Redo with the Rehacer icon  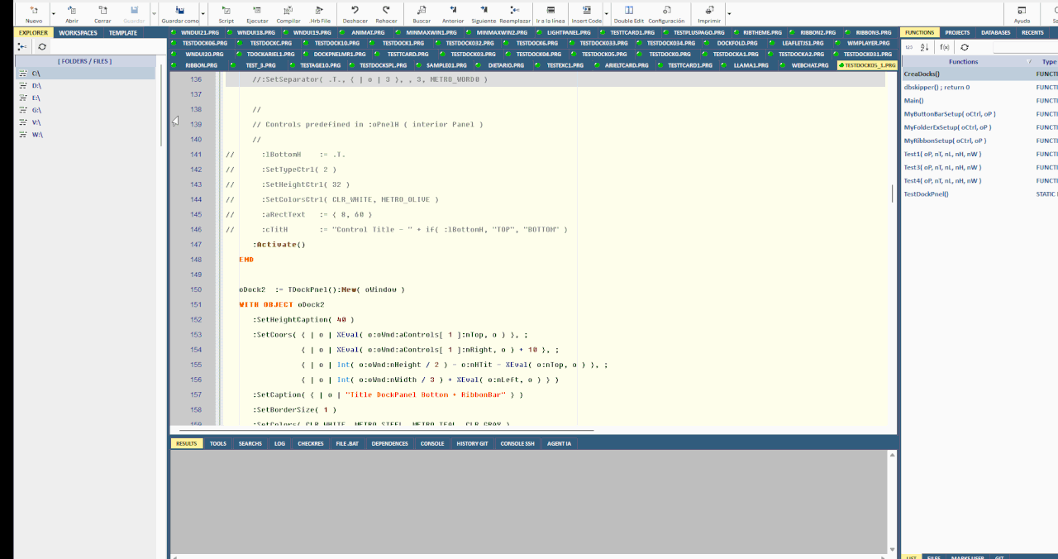pyautogui.click(x=386, y=11)
